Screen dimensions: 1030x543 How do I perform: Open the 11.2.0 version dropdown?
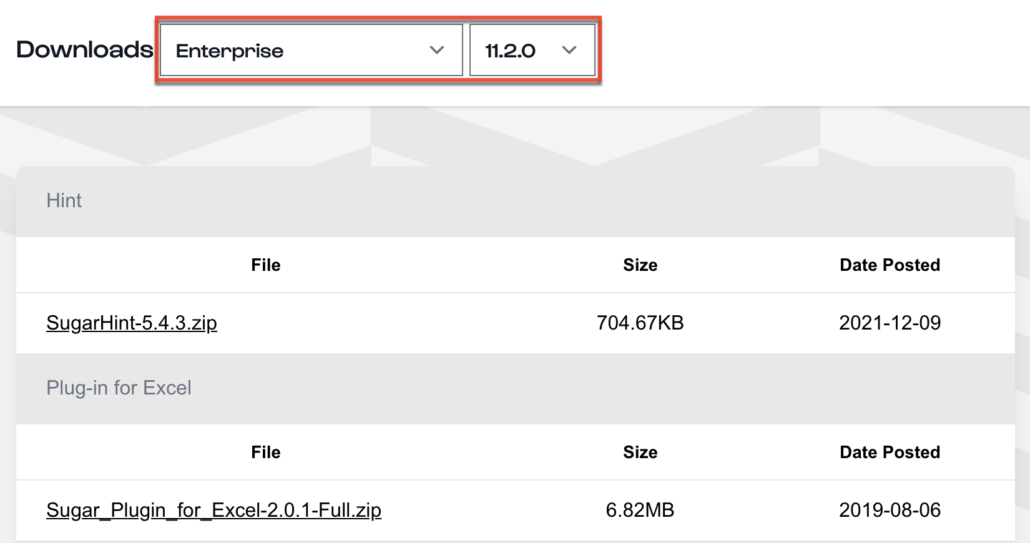pos(532,50)
